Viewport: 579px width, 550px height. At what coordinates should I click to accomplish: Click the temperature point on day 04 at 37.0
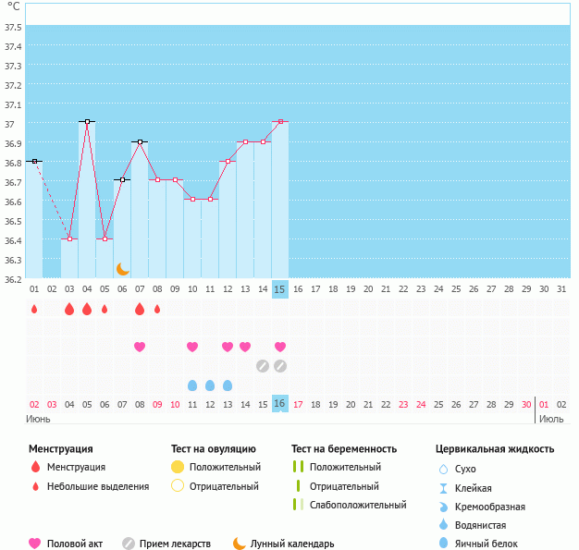pyautogui.click(x=87, y=121)
